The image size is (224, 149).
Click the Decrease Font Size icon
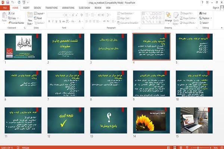pyautogui.click(x=77, y=15)
